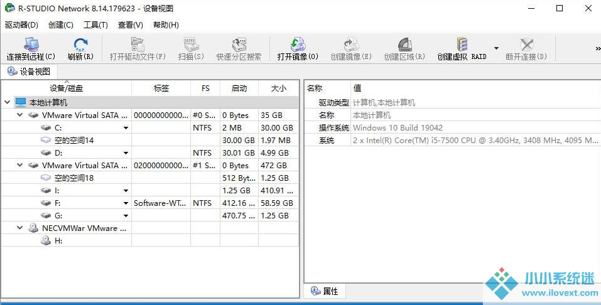Open the dropdown arrow for D: partition
The height and width of the screenshot is (305, 601).
(126, 153)
